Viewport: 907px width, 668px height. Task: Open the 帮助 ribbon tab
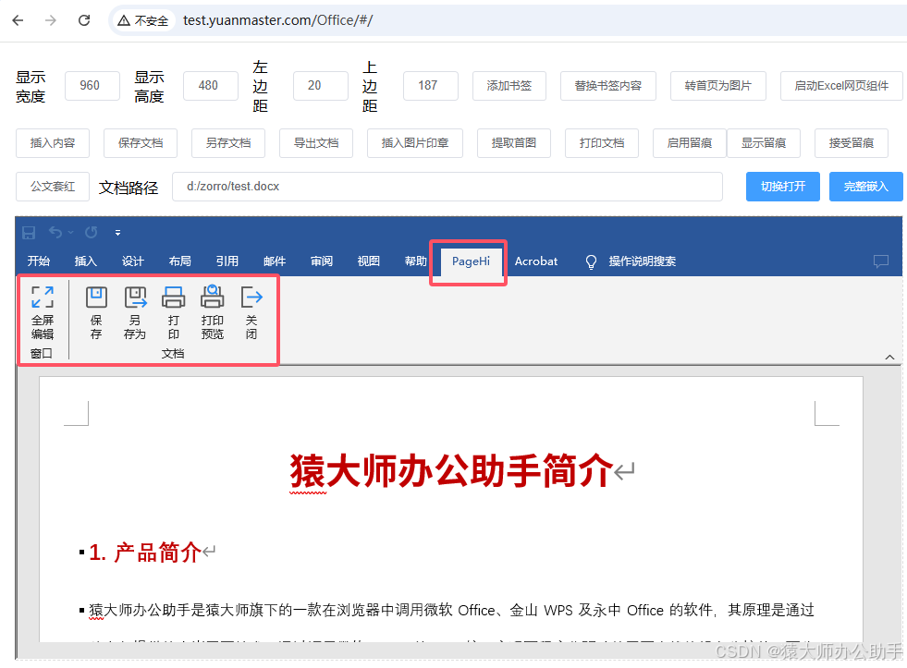[415, 261]
